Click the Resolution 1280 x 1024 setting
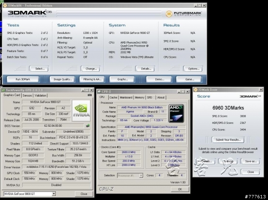Image resolution: width=268 pixels, height=200 pixels. (x=90, y=33)
